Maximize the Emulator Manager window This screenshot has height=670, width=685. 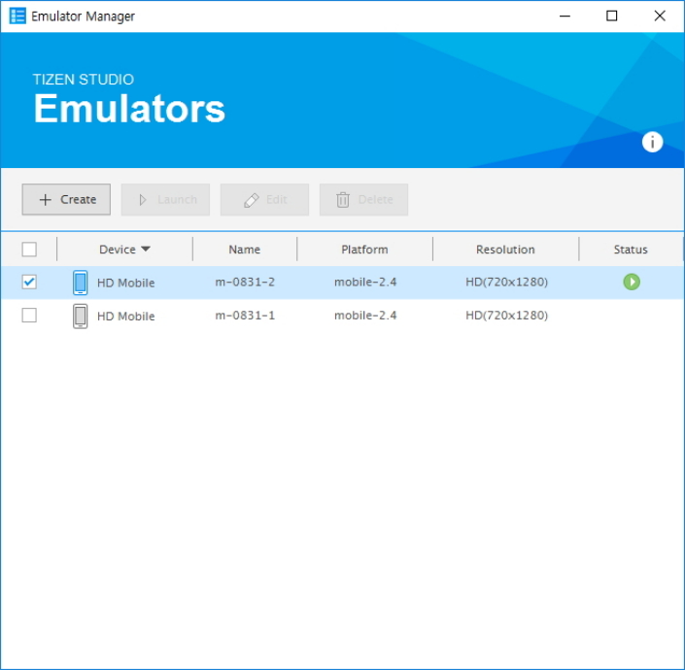pos(611,17)
